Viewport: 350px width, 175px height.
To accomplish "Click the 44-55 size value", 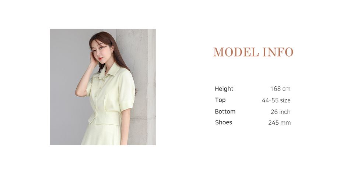I will 276,100.
